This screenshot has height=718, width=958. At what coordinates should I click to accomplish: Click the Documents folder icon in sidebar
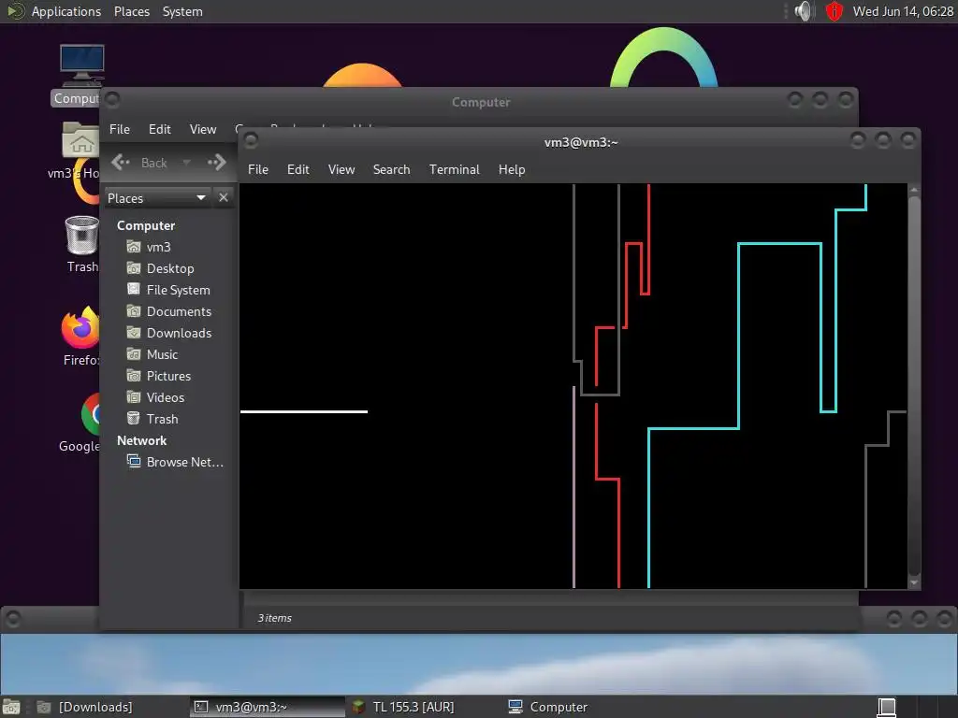tap(133, 310)
